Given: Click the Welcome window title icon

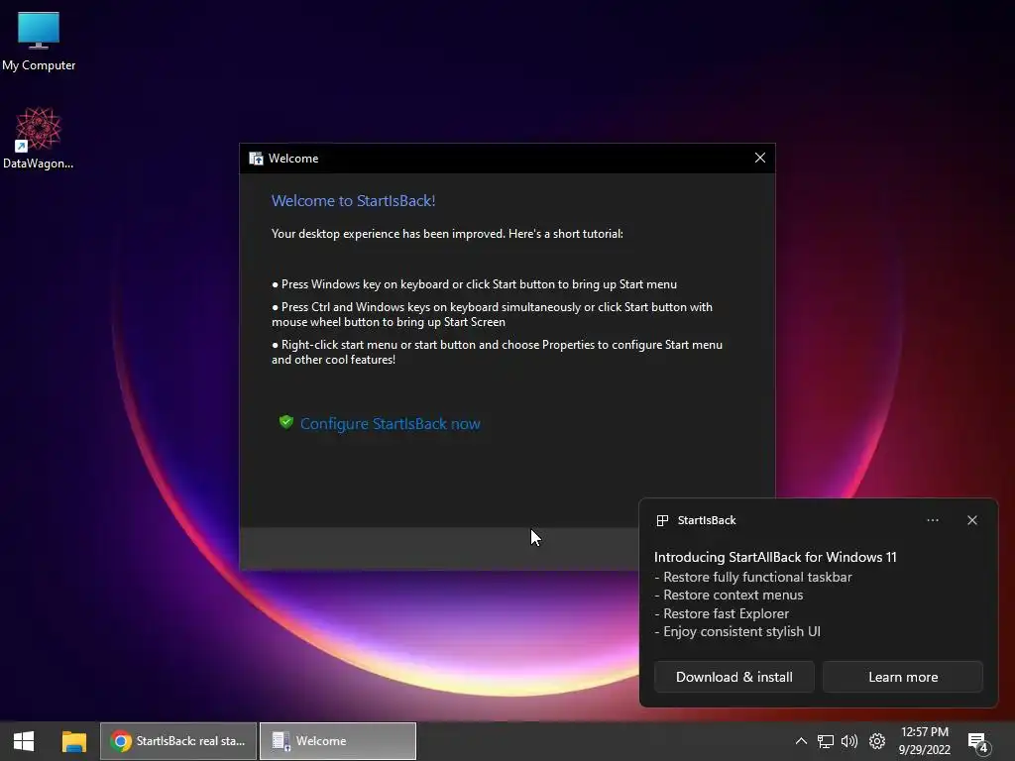Looking at the screenshot, I should pyautogui.click(x=257, y=159).
